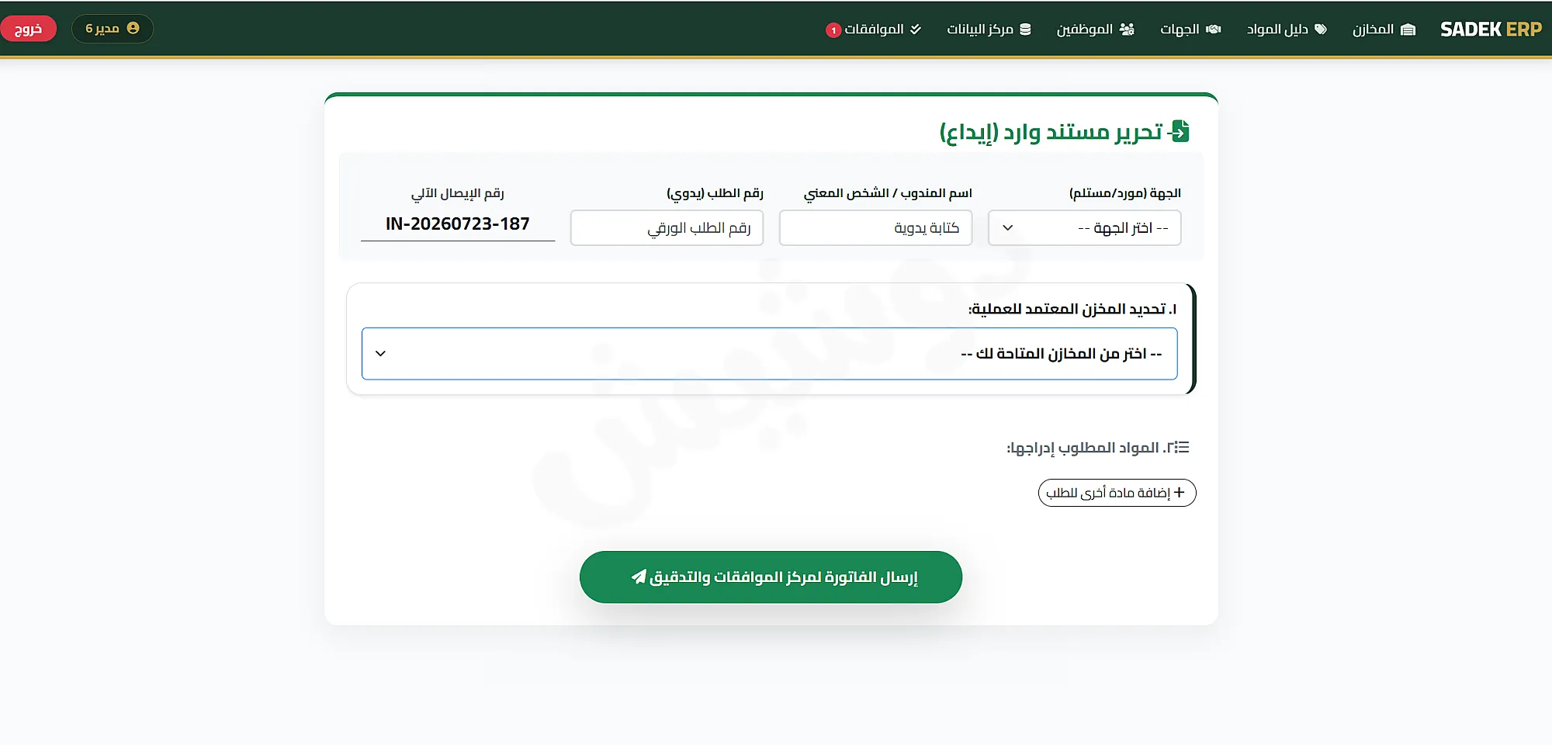Click إرسال الفاتورة لمركز الموافقات والتدقيق button
The width and height of the screenshot is (1552, 745).
click(771, 577)
